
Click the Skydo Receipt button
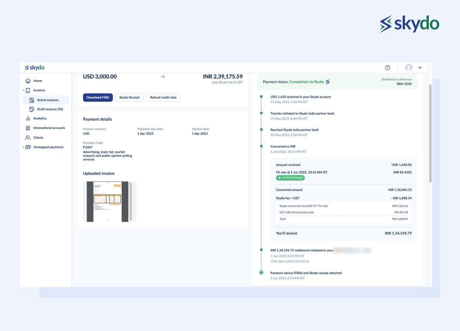129,98
